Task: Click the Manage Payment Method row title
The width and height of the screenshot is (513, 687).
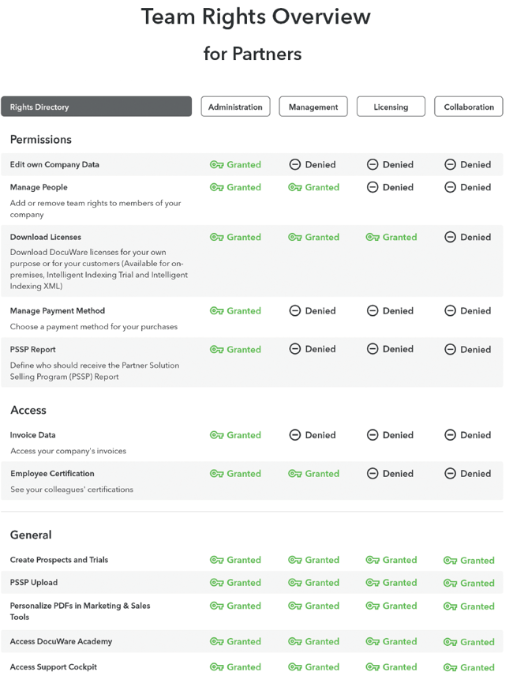Action: tap(57, 311)
